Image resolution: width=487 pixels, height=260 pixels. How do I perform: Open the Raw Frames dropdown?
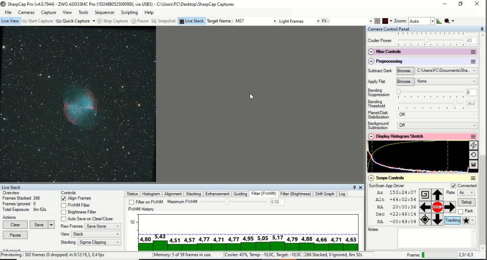(x=104, y=227)
